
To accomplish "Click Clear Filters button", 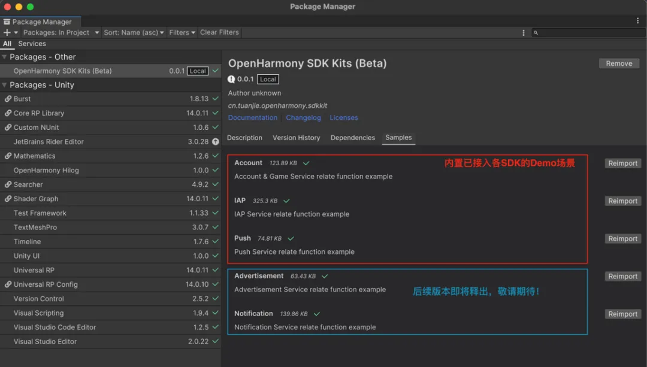I will point(219,32).
